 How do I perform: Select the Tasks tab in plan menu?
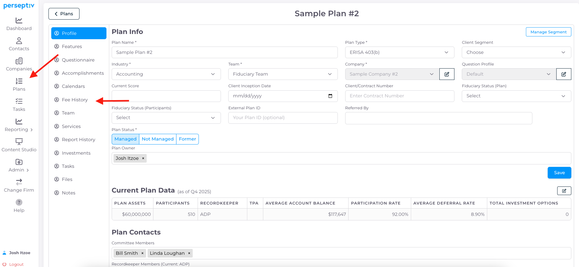[x=79, y=166]
